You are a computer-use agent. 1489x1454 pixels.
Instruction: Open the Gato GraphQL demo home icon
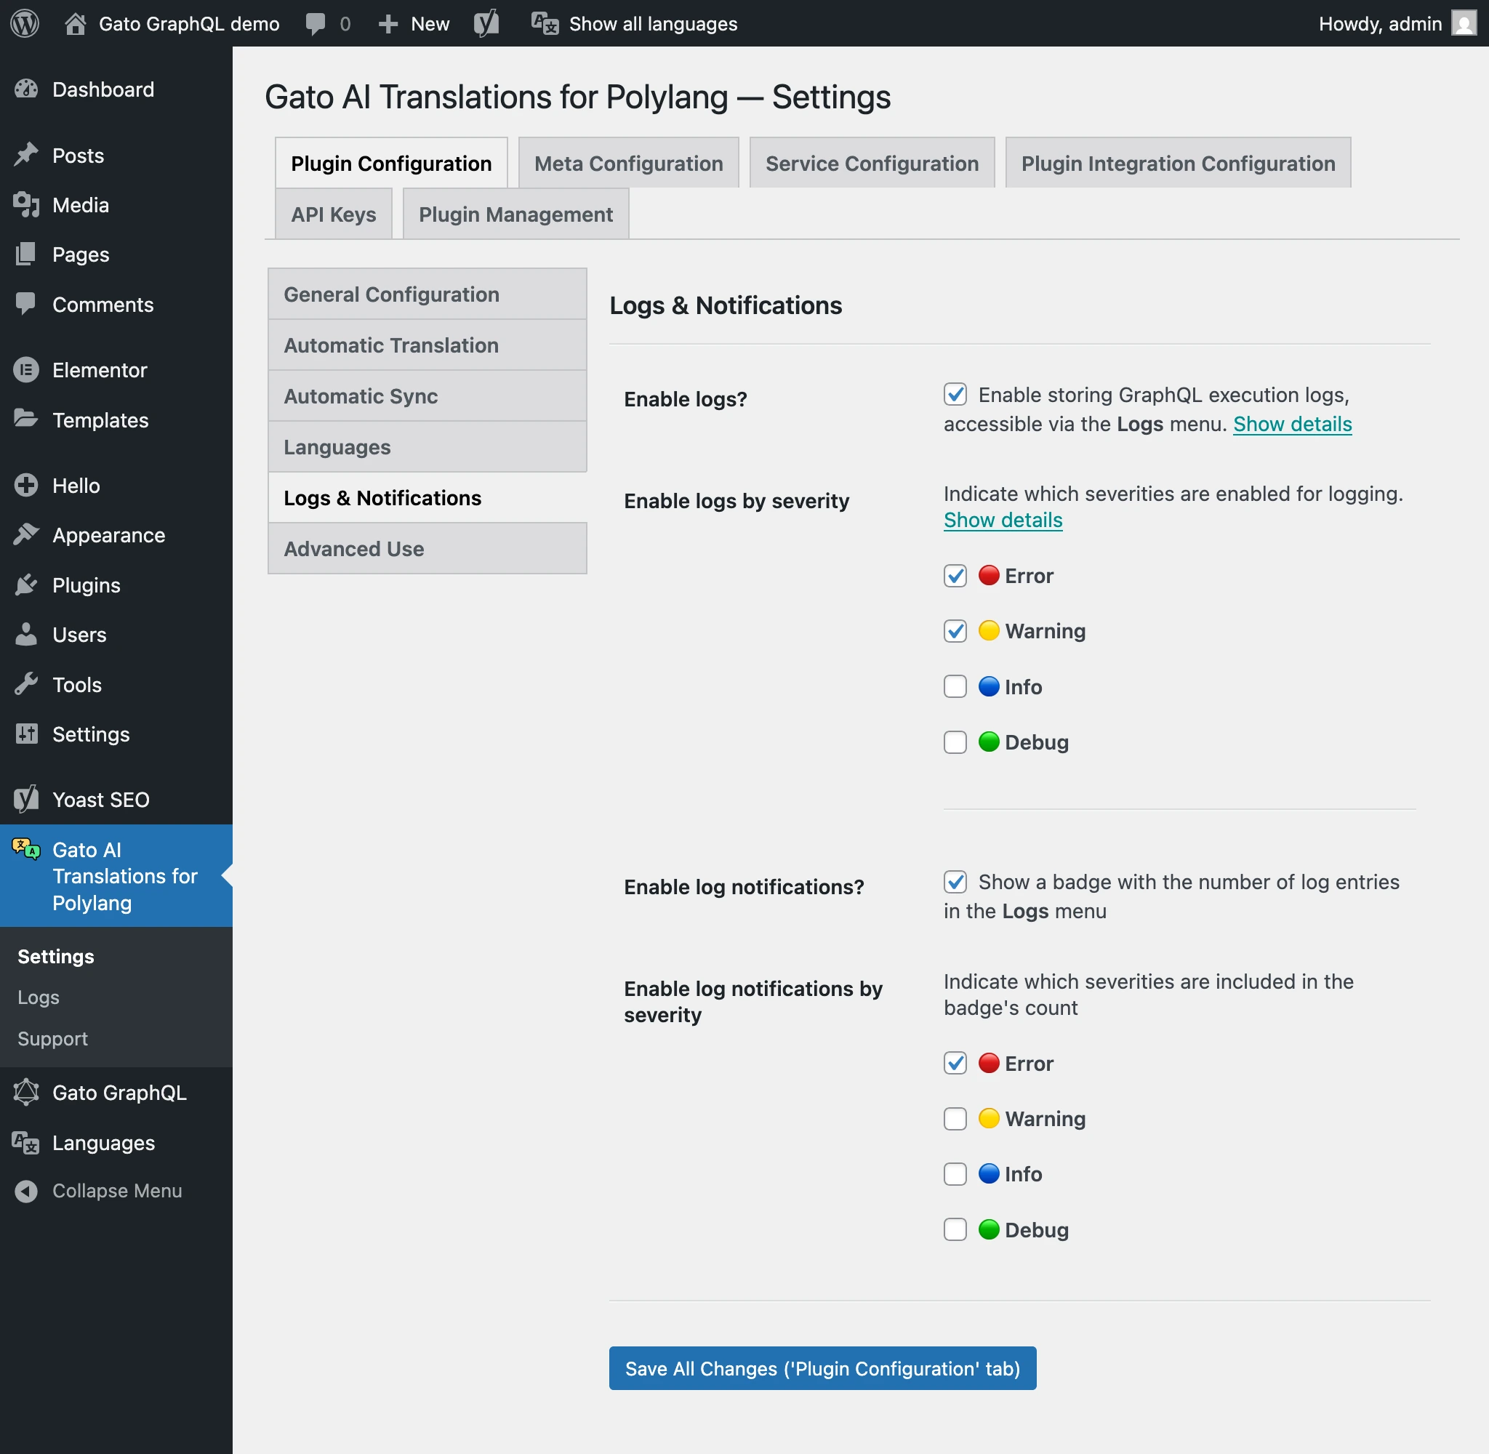[x=75, y=24]
